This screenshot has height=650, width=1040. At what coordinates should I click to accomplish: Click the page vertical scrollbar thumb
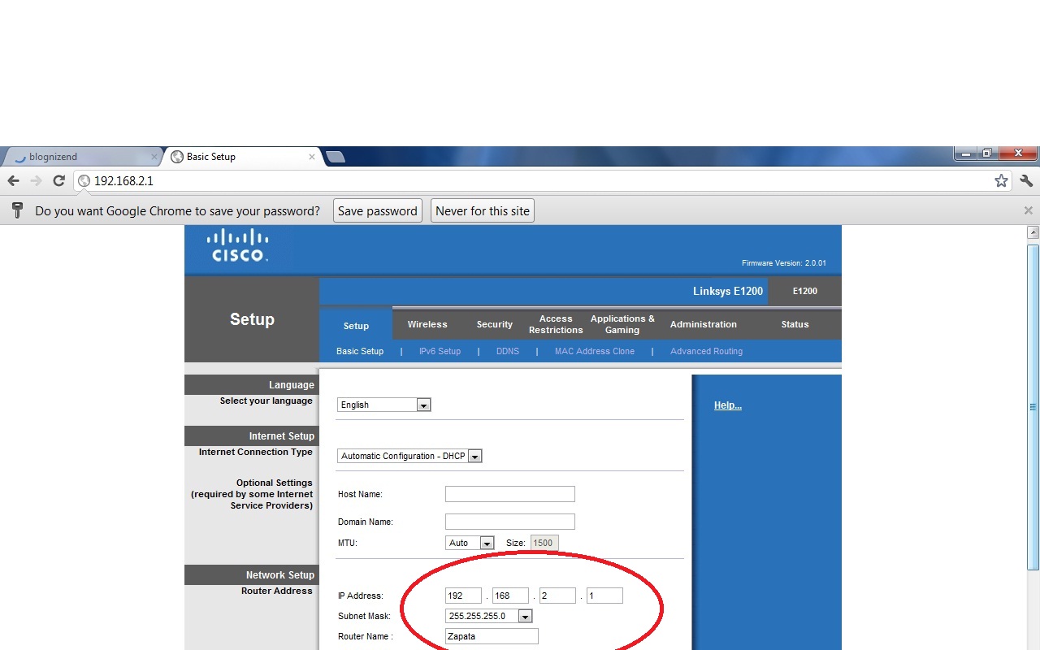(1033, 406)
